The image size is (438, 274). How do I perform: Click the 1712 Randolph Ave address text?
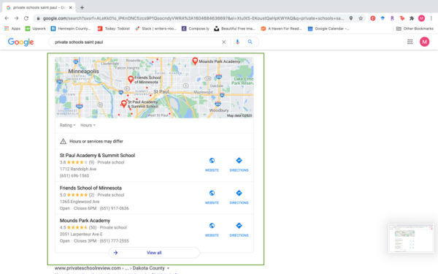pyautogui.click(x=78, y=170)
